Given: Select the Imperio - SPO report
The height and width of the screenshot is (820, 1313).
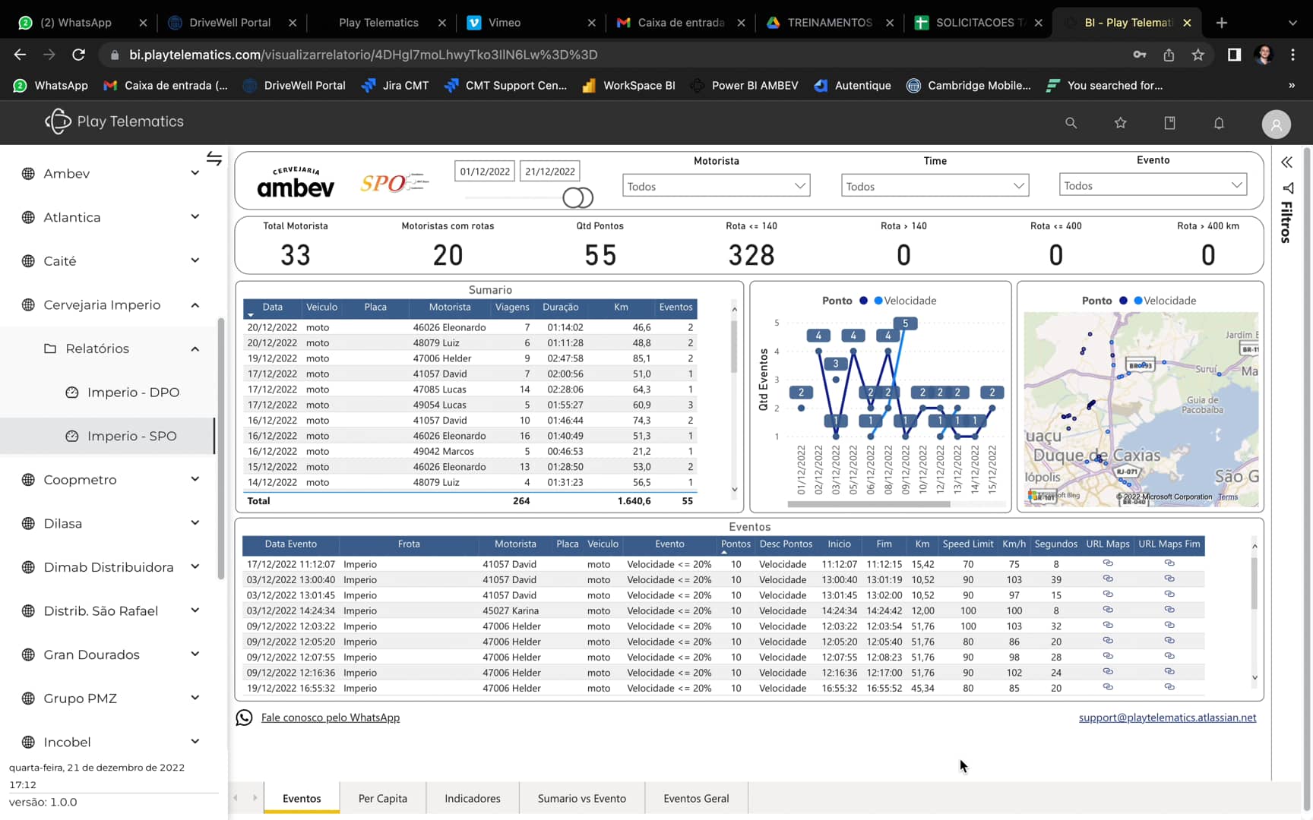Looking at the screenshot, I should 132,437.
